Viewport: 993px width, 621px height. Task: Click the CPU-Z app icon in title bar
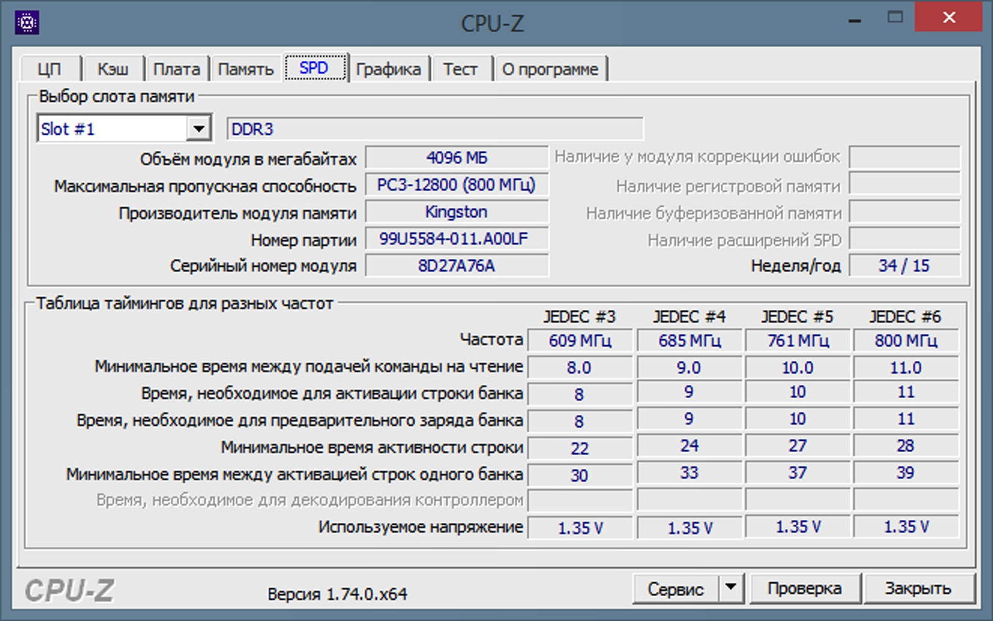[x=27, y=23]
